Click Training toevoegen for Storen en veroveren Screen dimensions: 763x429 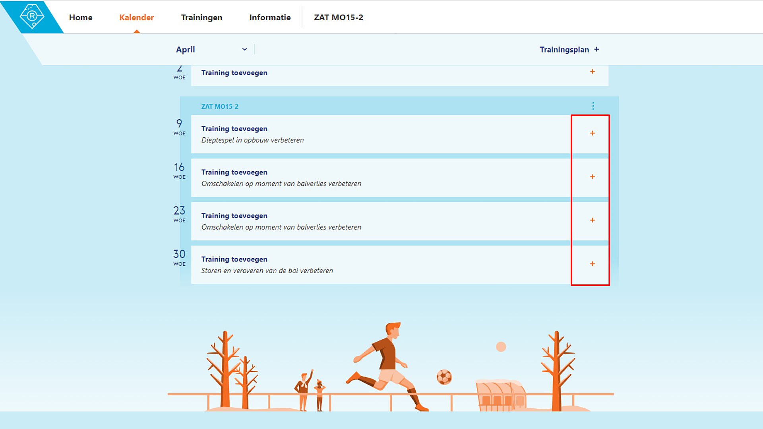234,259
